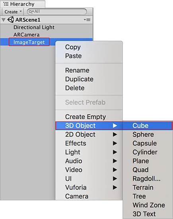The image size is (173, 219).
Task: Select Delete in the context menu
Action: point(75,88)
